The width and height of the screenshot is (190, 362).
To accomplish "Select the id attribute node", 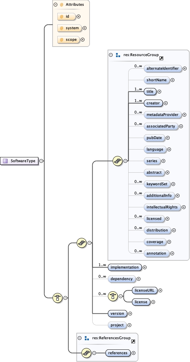I will point(66,16).
